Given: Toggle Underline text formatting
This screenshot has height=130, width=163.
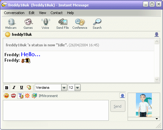Looking at the screenshot, I should click(21, 88).
